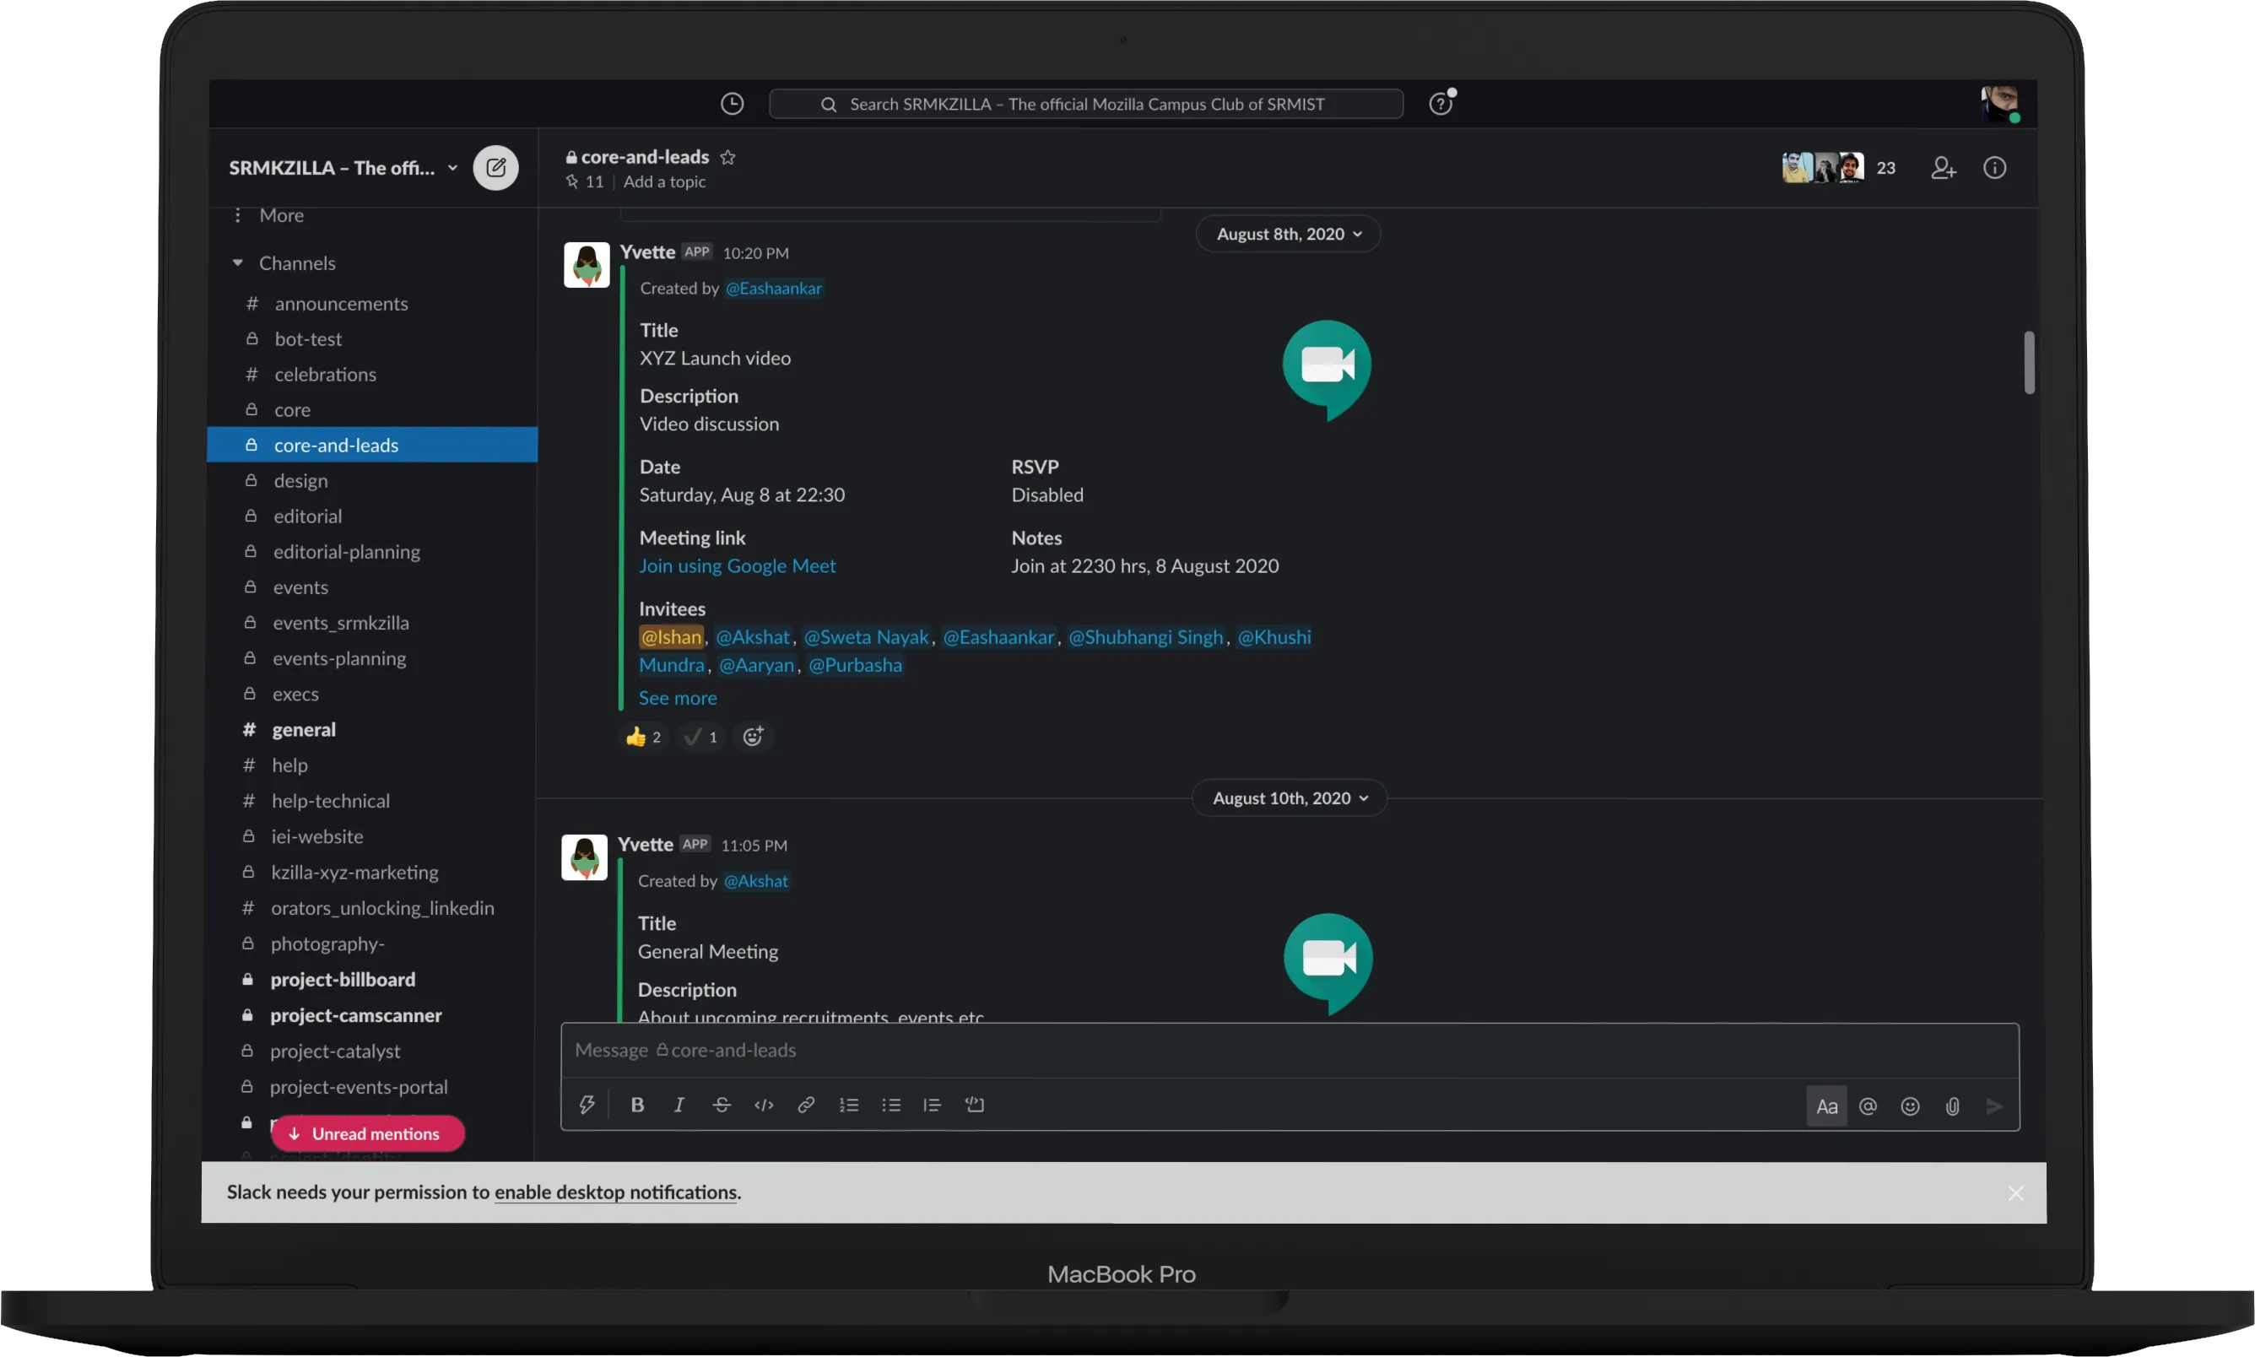View the channel members avatars showing 23
Image resolution: width=2255 pixels, height=1357 pixels.
pyautogui.click(x=1839, y=168)
